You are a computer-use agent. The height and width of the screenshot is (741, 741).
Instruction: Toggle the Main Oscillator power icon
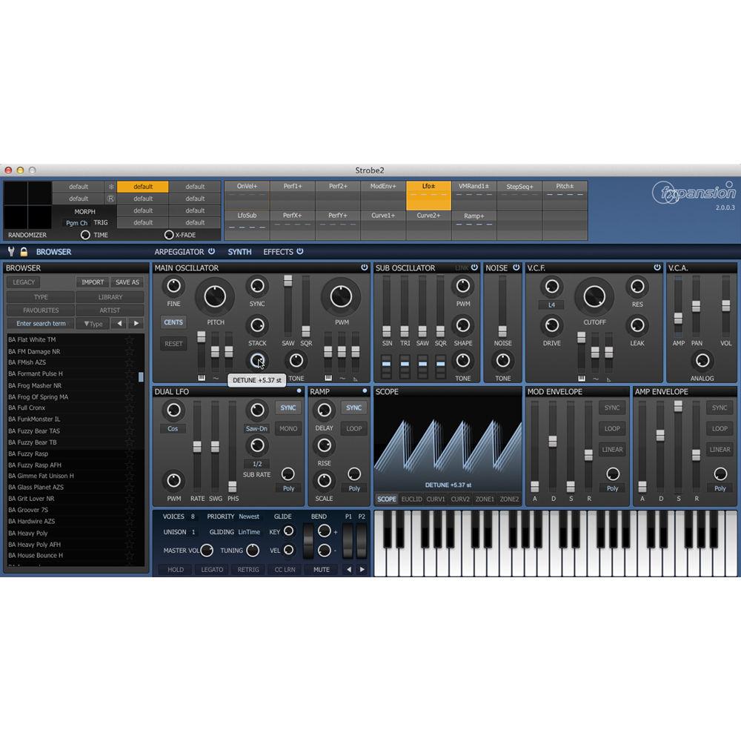pos(362,268)
